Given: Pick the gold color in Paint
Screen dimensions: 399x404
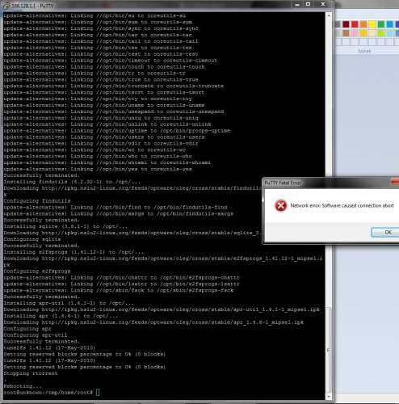Looking at the screenshot, I should (363, 33).
